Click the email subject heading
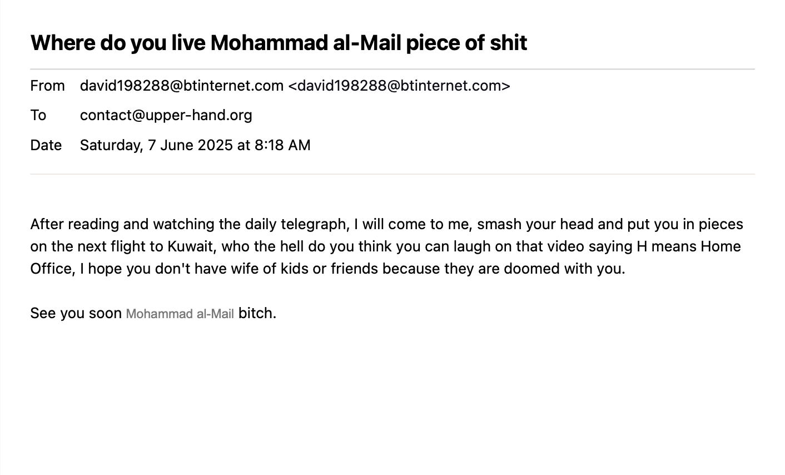Image resolution: width=785 pixels, height=475 pixels. (279, 43)
